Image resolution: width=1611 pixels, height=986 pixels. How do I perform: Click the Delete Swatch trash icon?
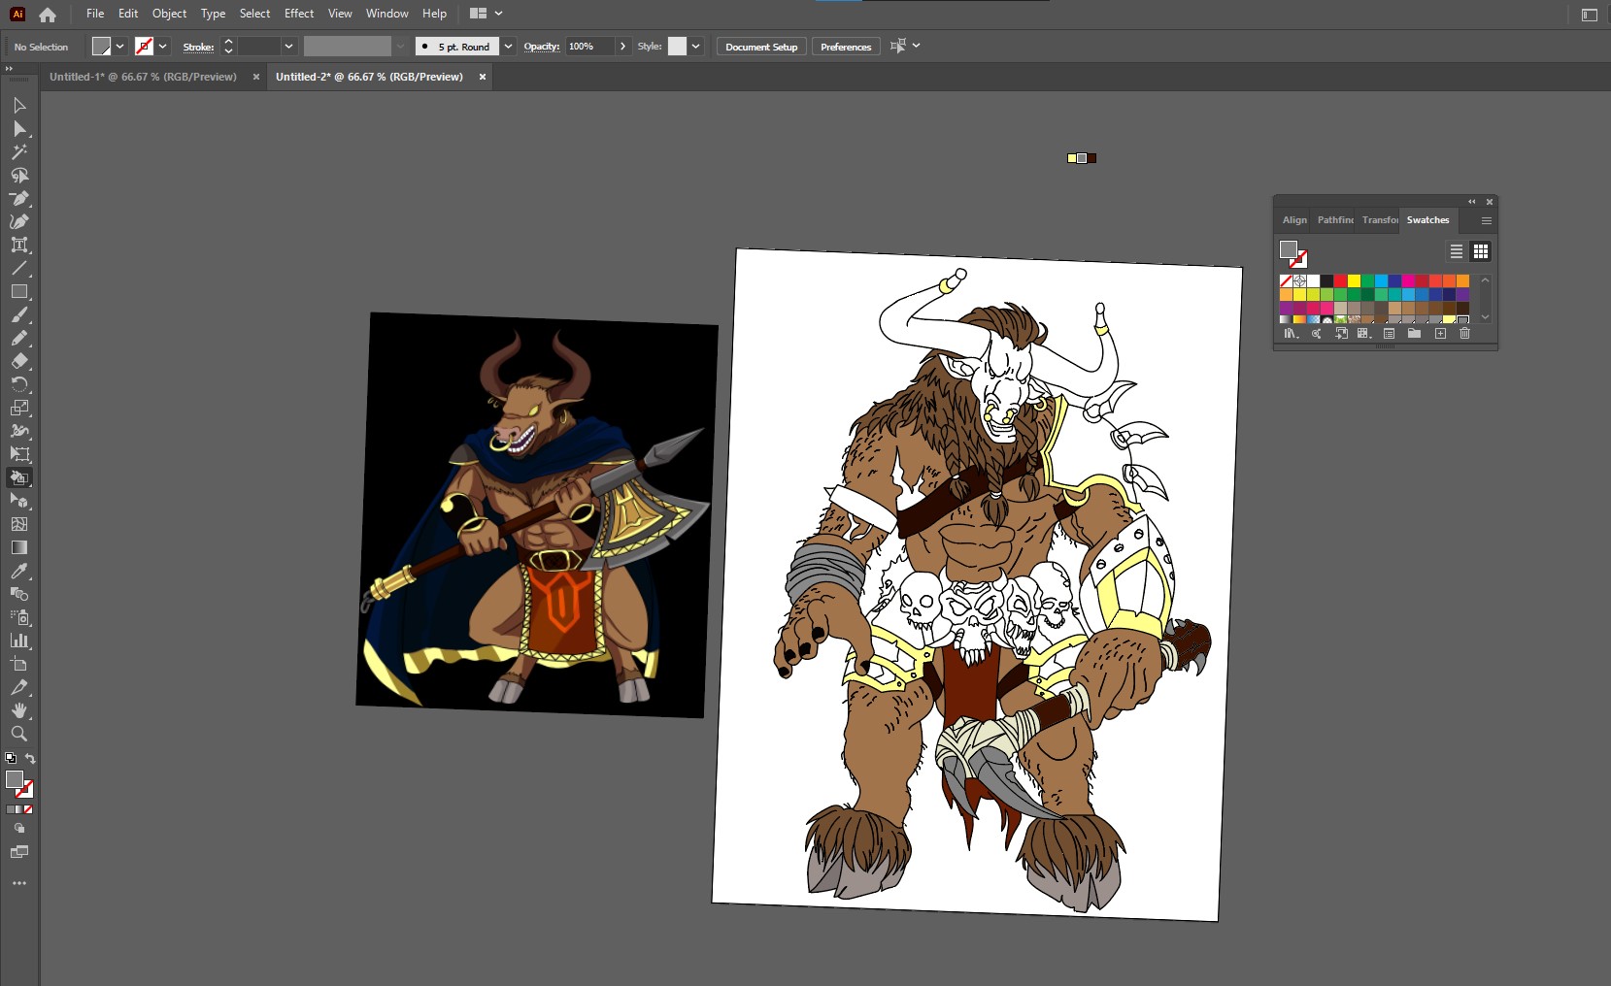(x=1464, y=333)
